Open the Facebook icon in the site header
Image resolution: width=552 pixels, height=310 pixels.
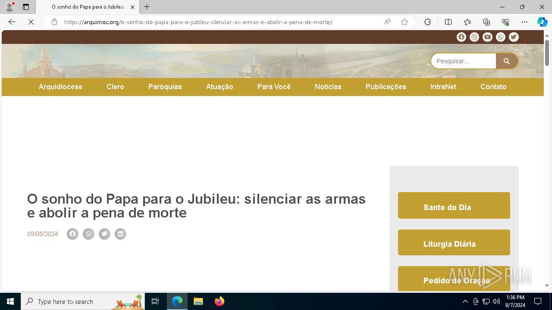(461, 37)
